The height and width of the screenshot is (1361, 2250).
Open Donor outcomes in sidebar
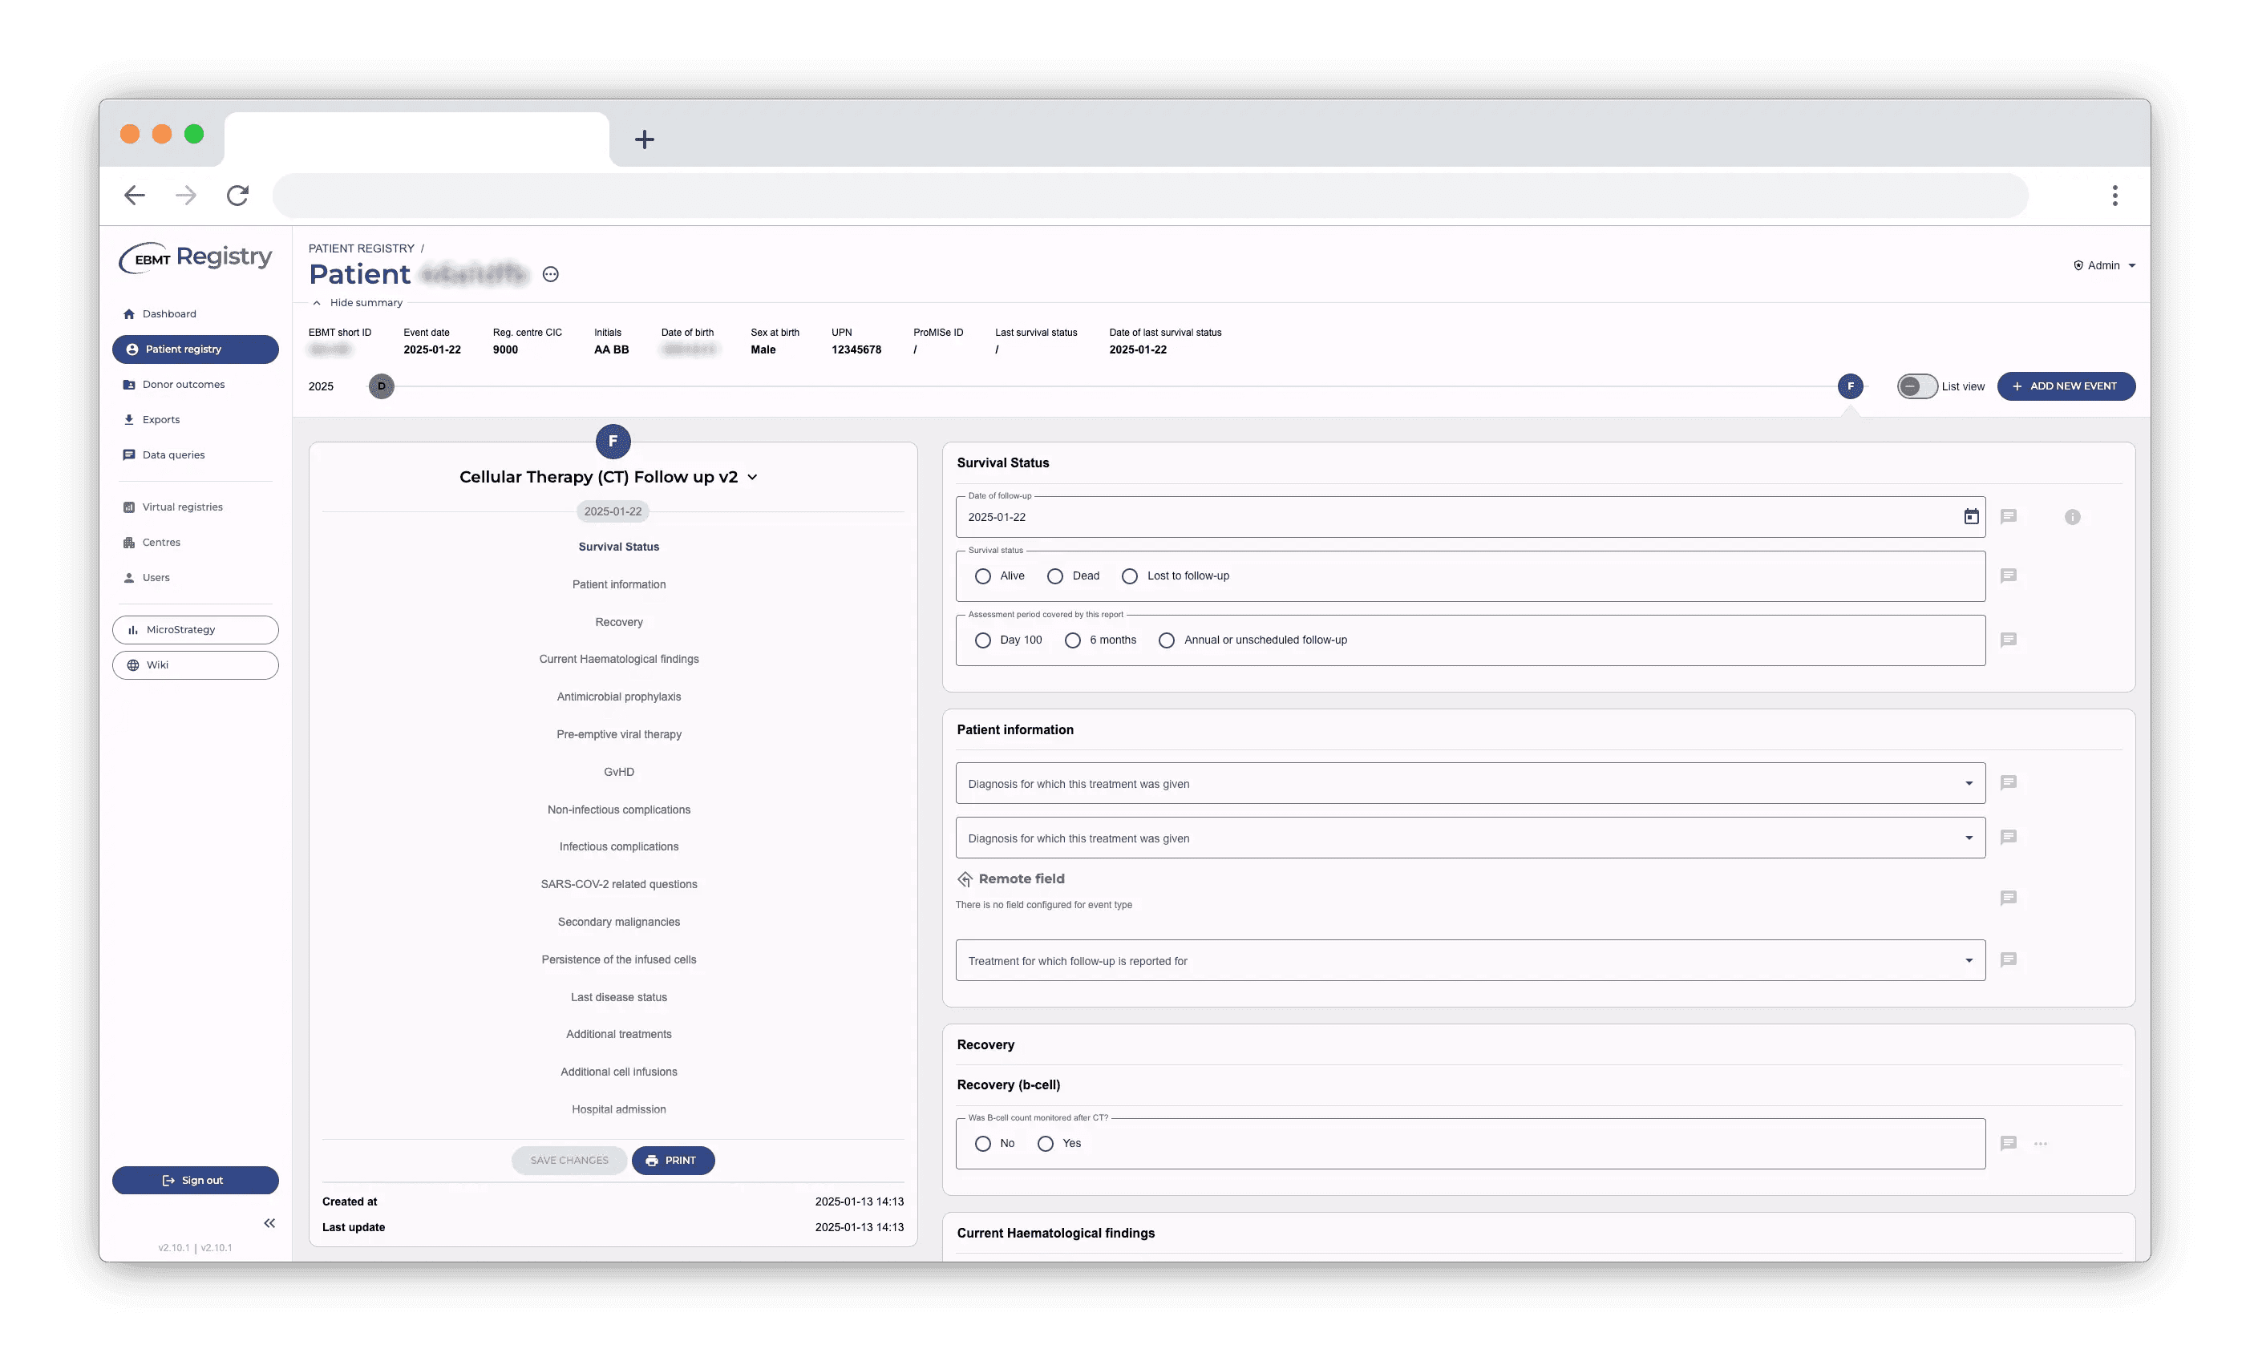pos(184,384)
